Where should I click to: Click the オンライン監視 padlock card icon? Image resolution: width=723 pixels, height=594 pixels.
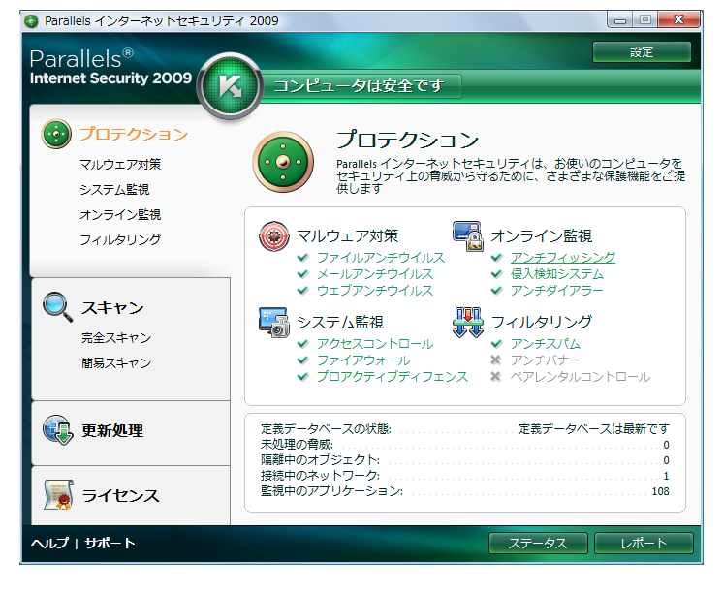click(x=467, y=235)
